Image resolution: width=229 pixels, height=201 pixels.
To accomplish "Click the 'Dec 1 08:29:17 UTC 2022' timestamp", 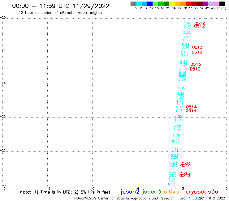I will 202,198.
